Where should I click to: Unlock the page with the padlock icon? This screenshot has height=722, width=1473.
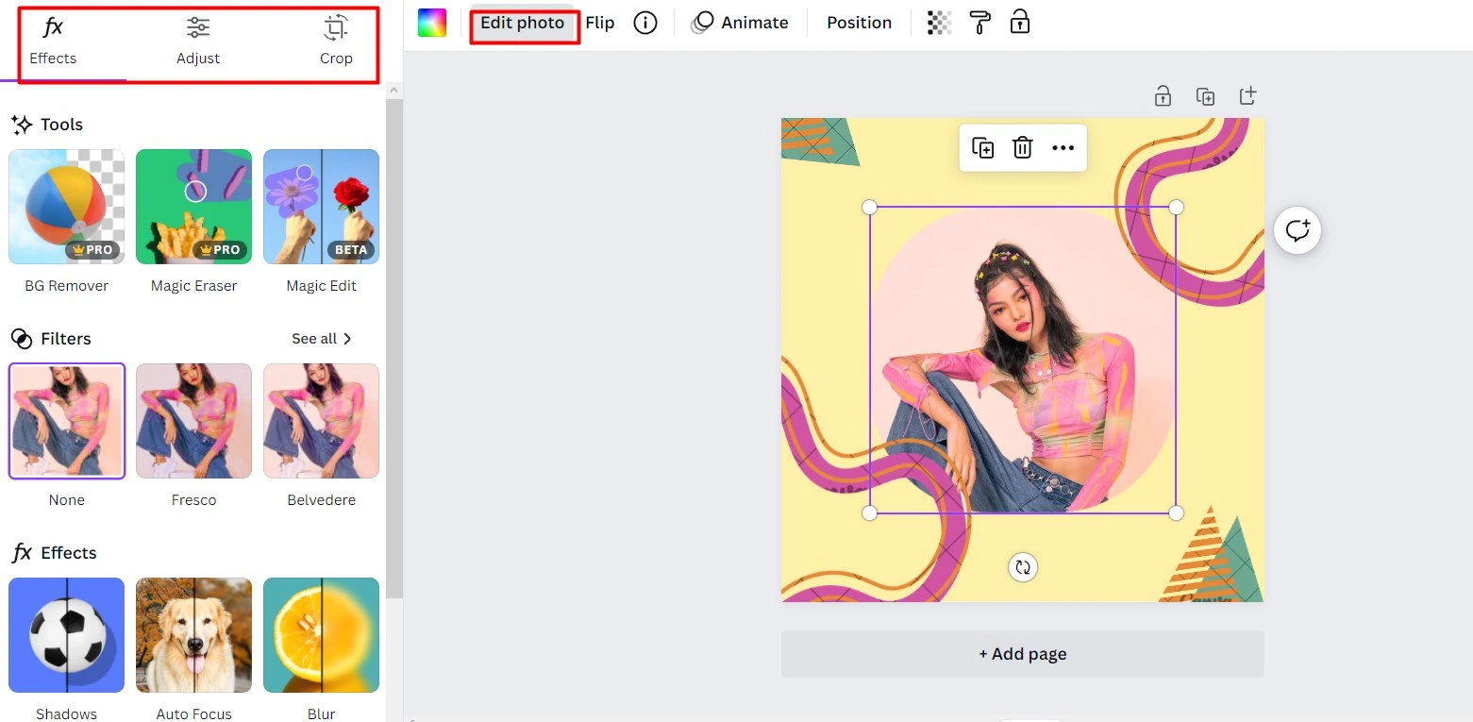(1163, 95)
